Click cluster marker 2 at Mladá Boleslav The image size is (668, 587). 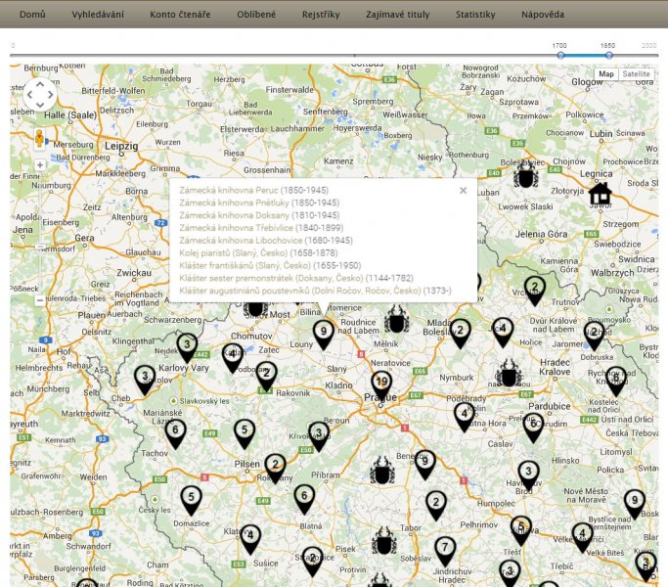pyautogui.click(x=460, y=333)
